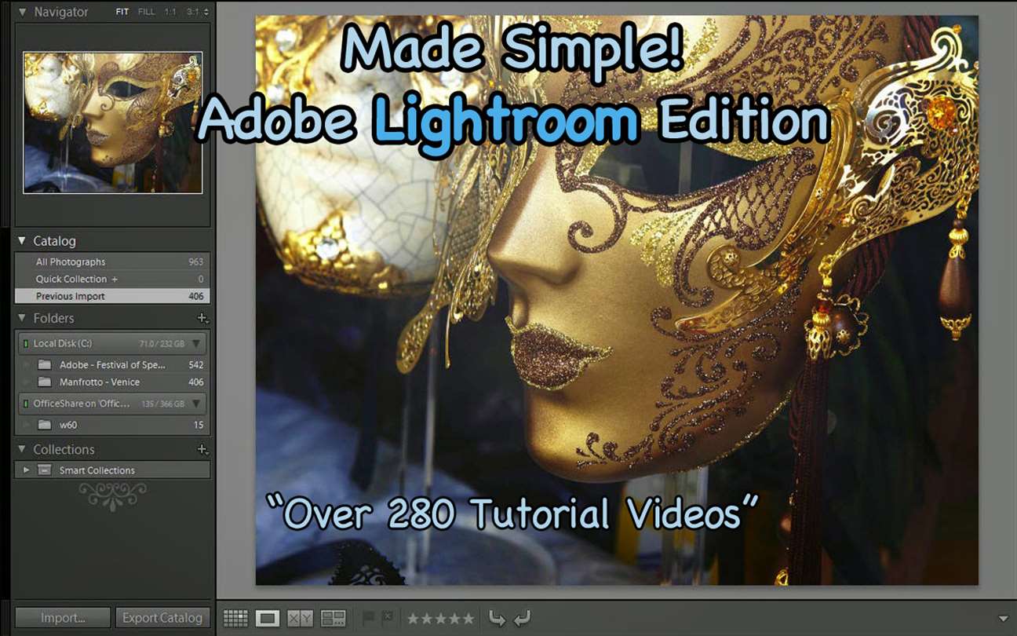Set Navigator zoom to FIT

122,12
